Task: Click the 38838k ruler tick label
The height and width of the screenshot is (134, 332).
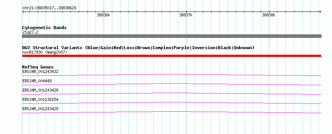Action: pyautogui.click(x=269, y=15)
